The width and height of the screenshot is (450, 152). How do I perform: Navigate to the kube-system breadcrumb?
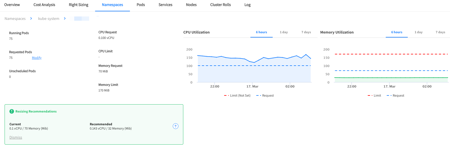click(x=49, y=19)
